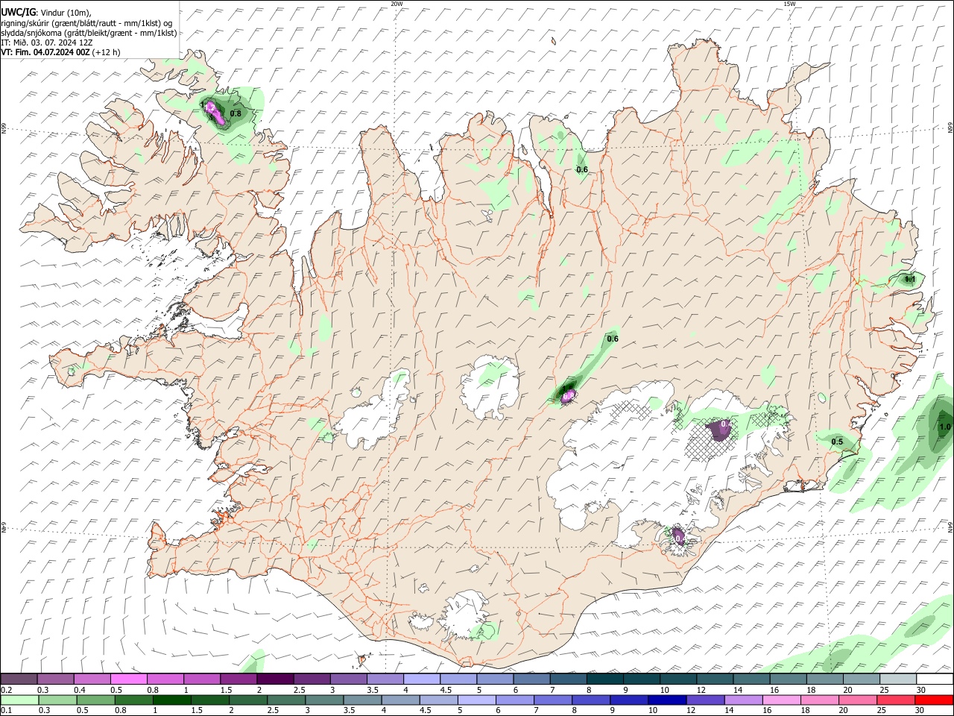Image resolution: width=954 pixels, height=716 pixels.
Task: Select the dull purple 0.2 swatch in upper legend row
Action: [x=19, y=679]
